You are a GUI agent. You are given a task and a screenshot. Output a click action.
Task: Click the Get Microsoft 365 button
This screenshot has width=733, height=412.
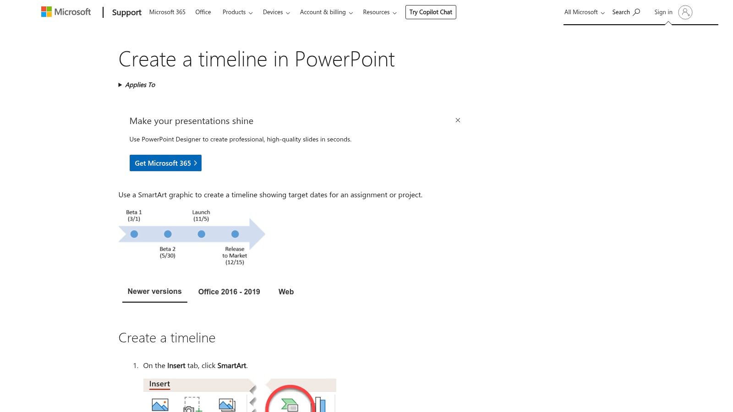click(x=165, y=163)
